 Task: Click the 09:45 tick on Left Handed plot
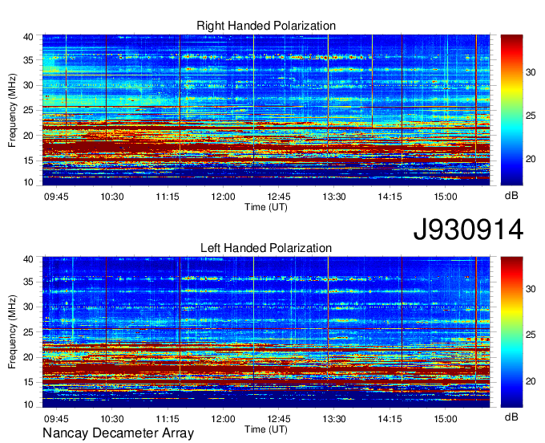coord(56,419)
